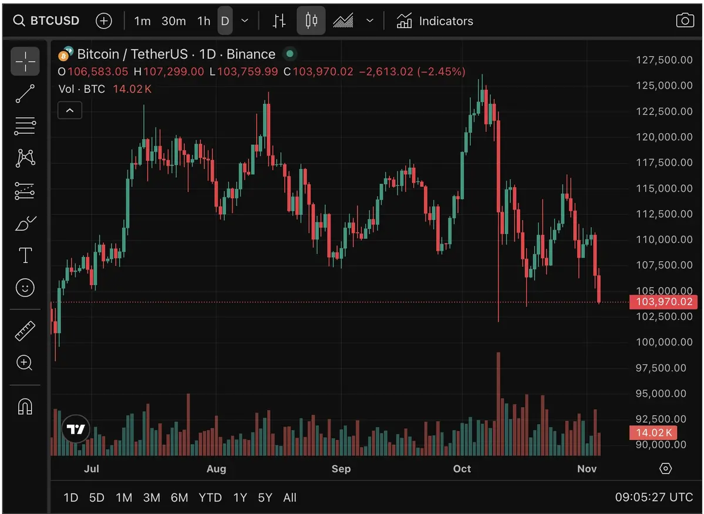Select the Text annotation tool
This screenshot has height=514, width=704.
pos(25,255)
